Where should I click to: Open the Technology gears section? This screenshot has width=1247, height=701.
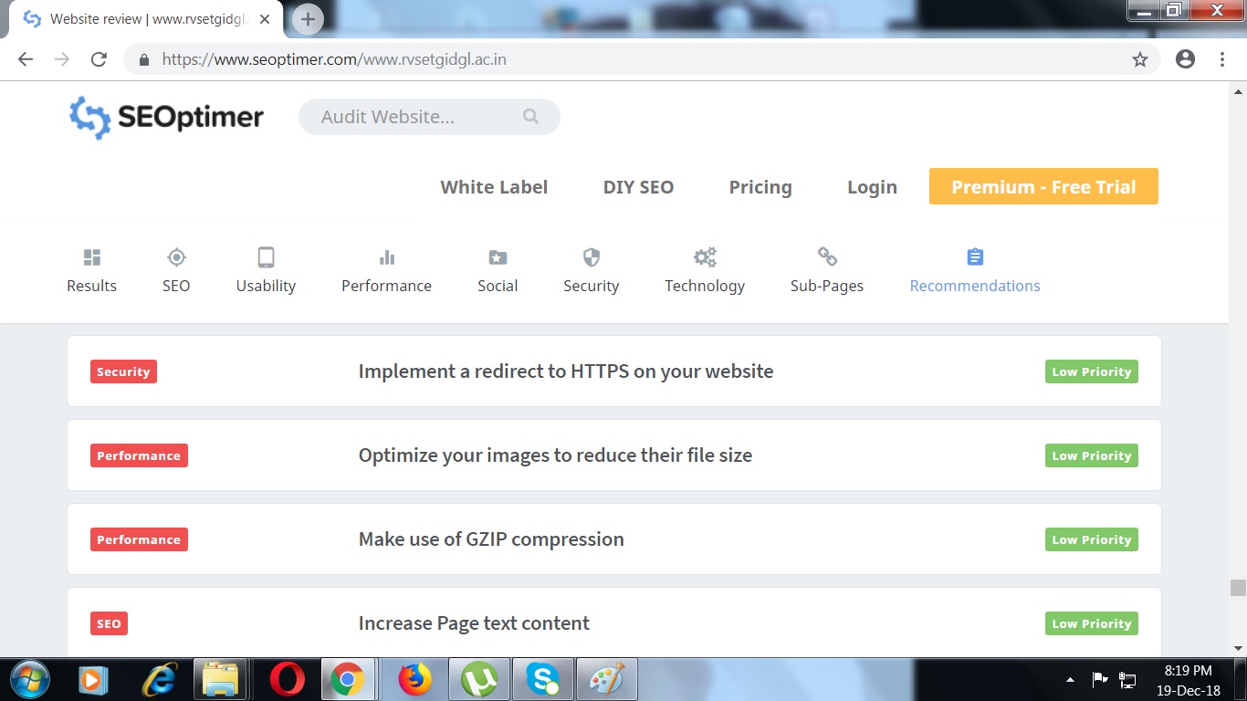[704, 257]
